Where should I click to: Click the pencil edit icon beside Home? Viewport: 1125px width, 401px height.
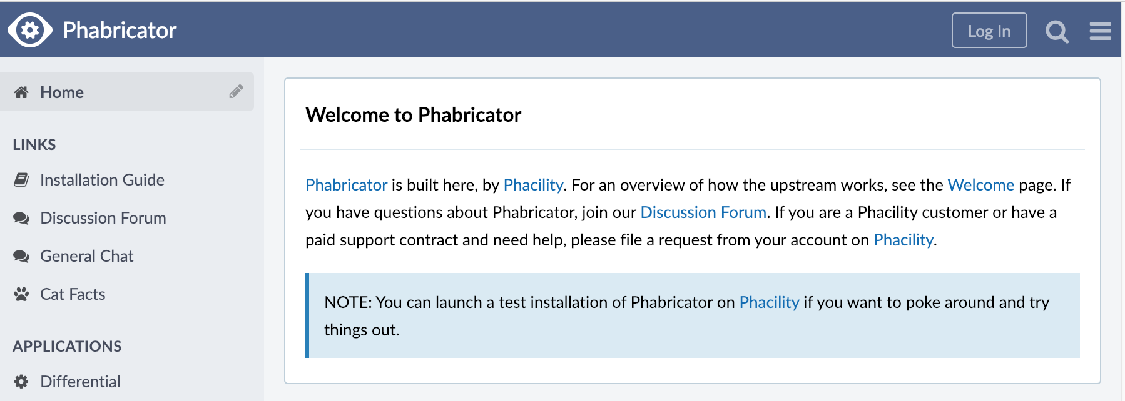point(236,92)
